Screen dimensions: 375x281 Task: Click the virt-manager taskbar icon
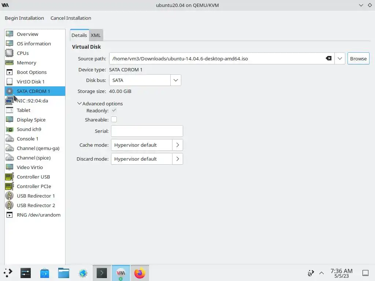(x=121, y=273)
